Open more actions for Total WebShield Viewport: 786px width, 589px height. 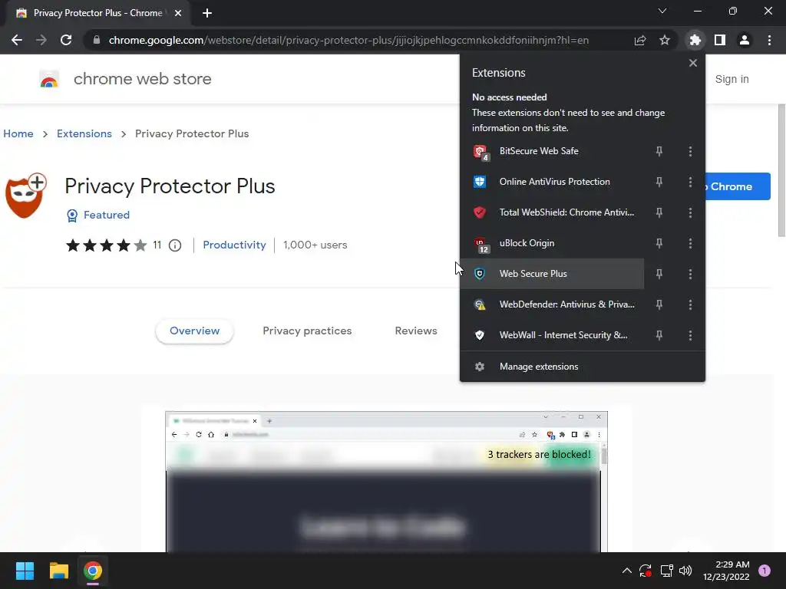690,212
